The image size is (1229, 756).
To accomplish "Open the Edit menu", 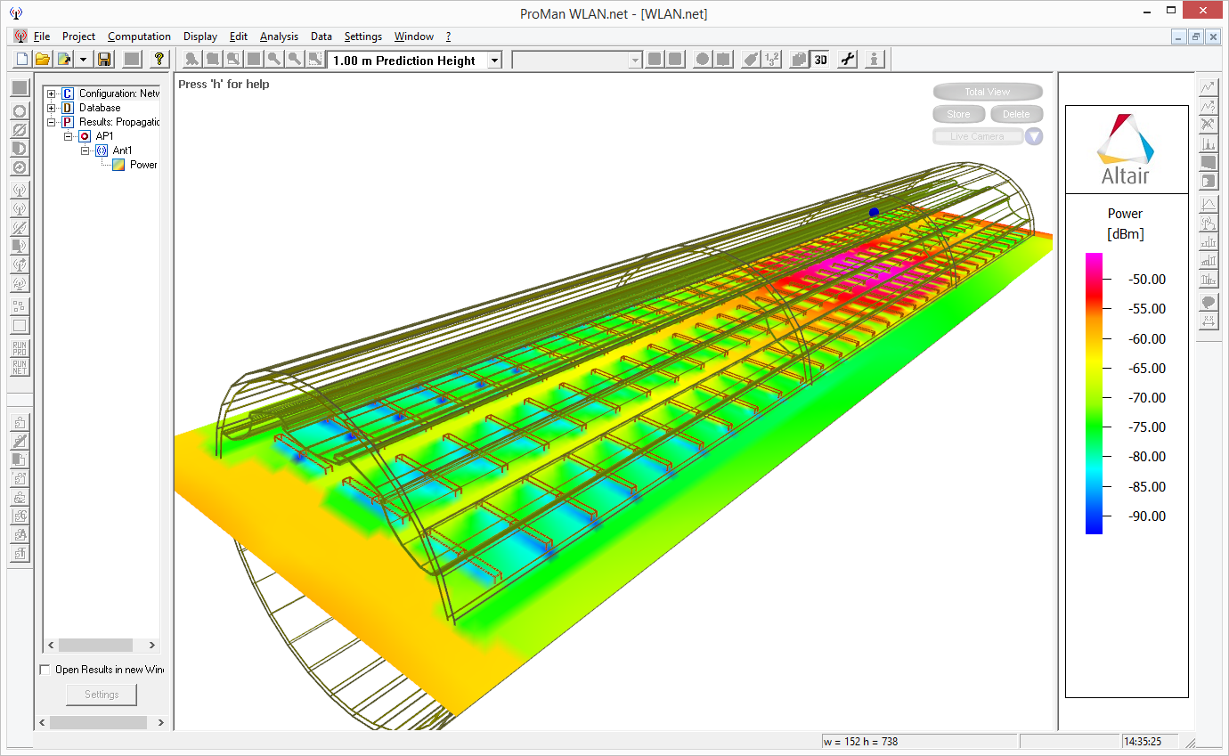I will click(x=239, y=37).
